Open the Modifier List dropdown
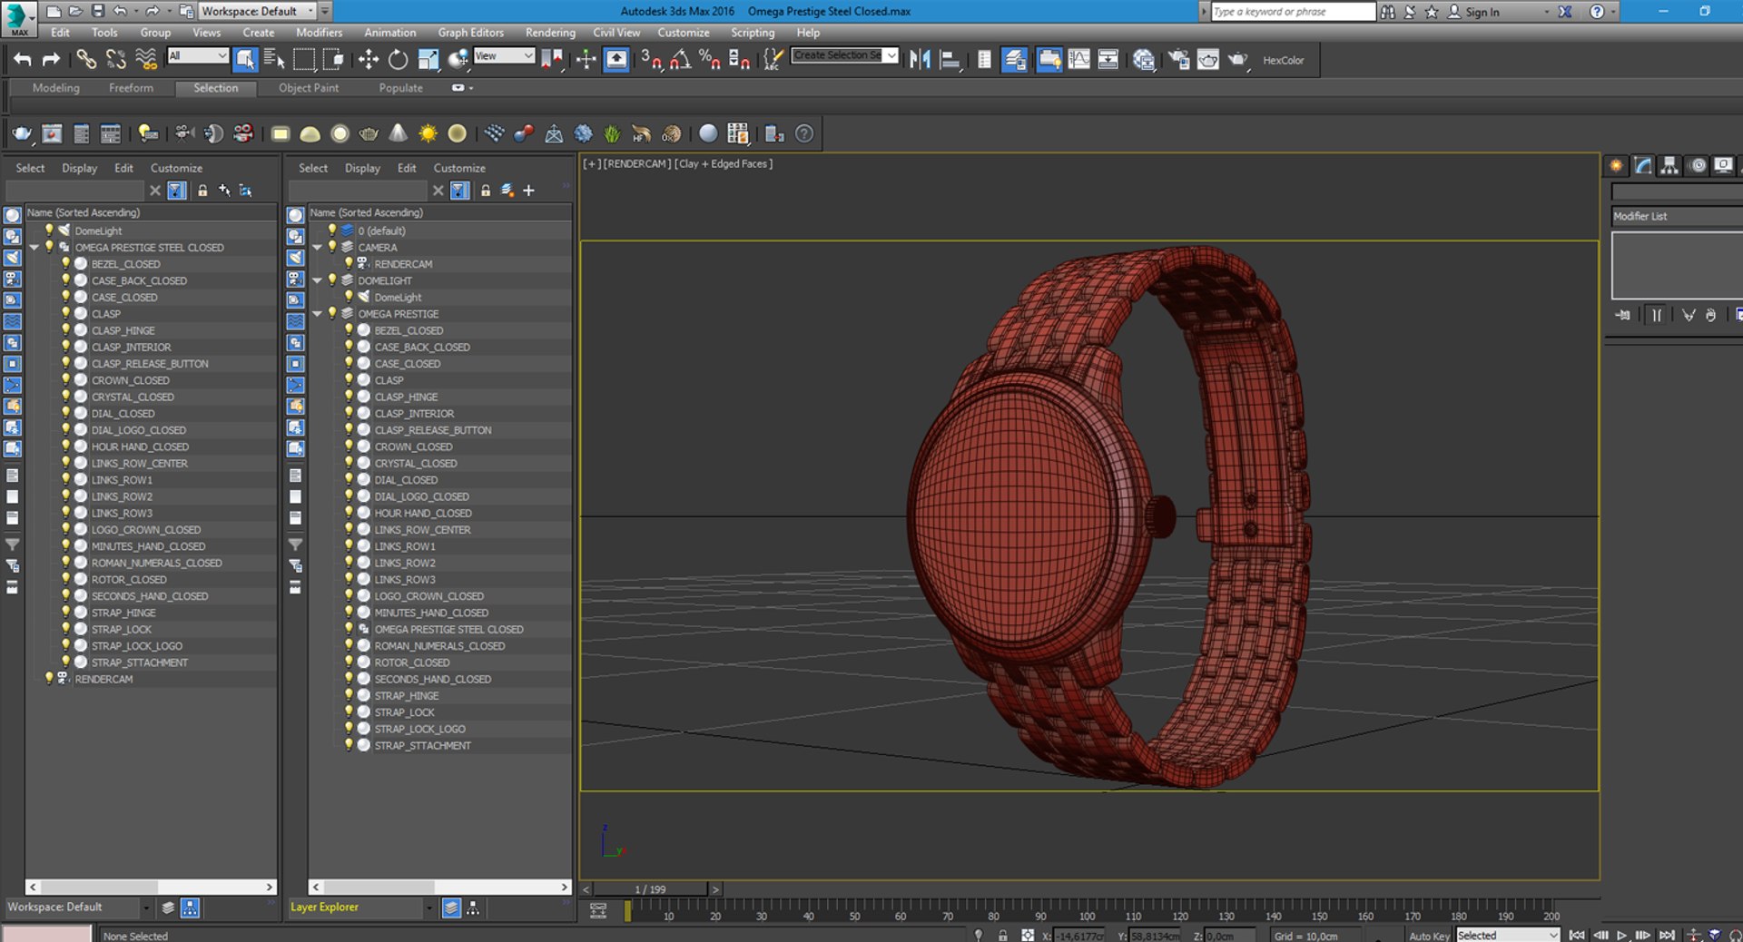1743x942 pixels. (x=1677, y=216)
